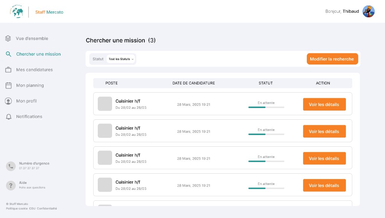This screenshot has width=385, height=218.
Task: Click the Bonjour, Thibaud greeting
Action: [342, 11]
